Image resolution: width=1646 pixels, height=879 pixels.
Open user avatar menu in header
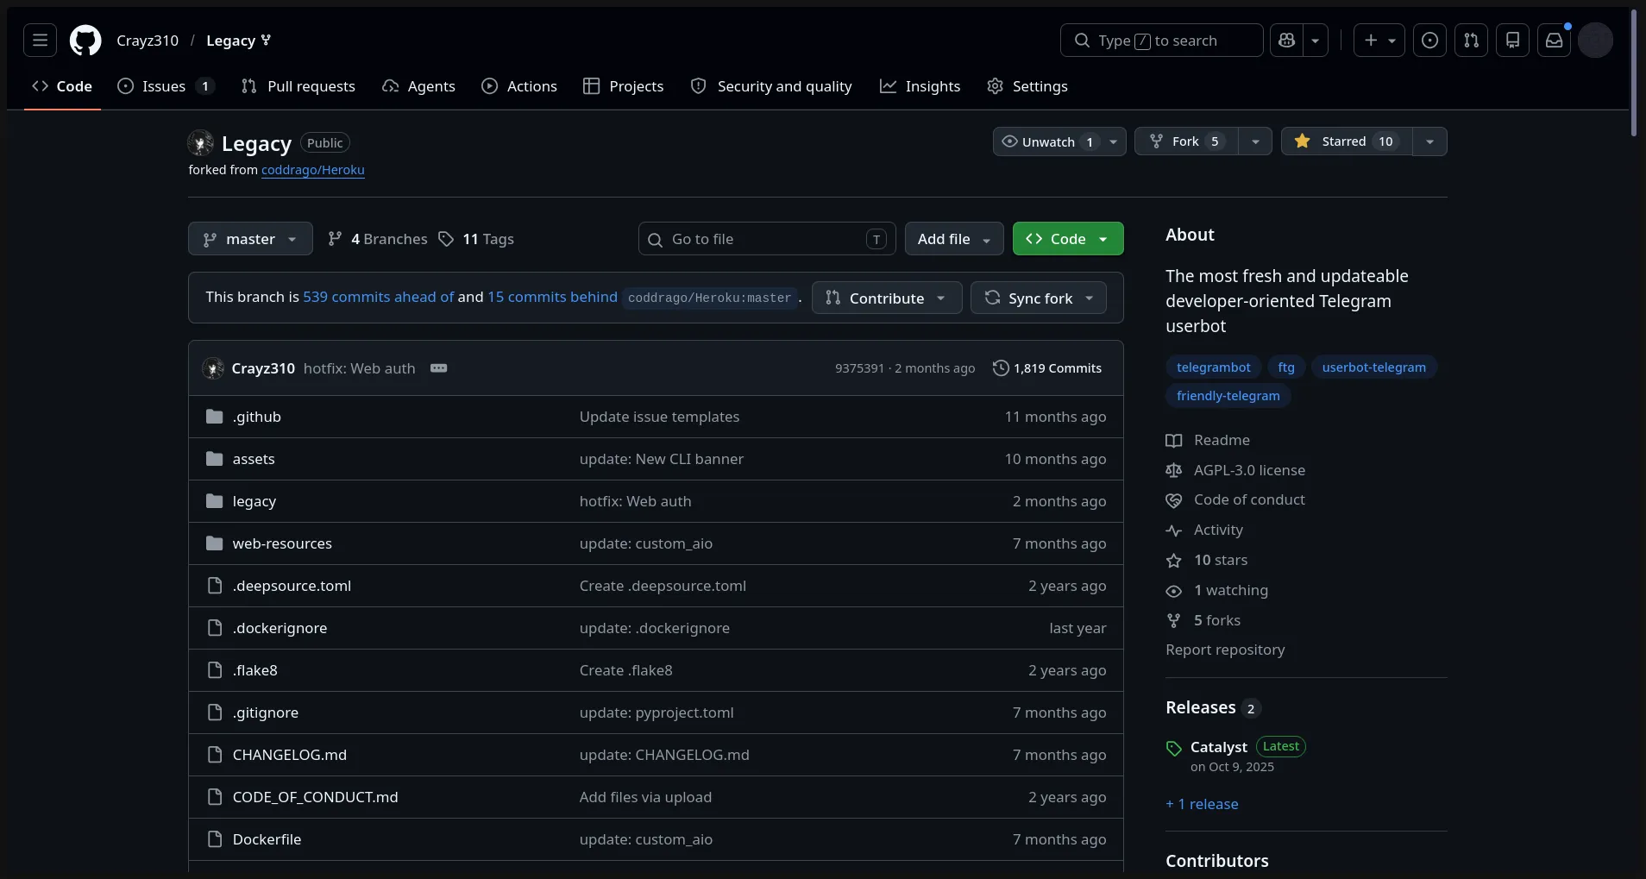1595,41
